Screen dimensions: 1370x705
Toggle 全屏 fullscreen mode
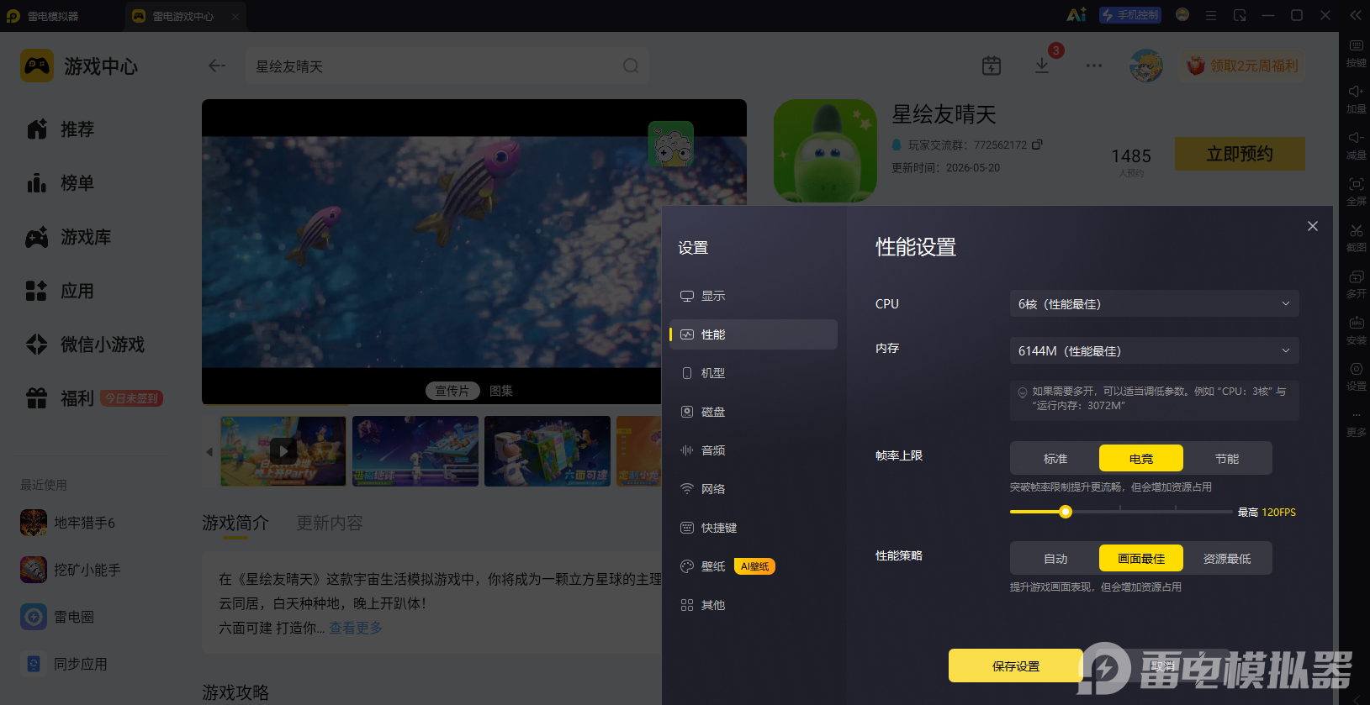point(1356,192)
